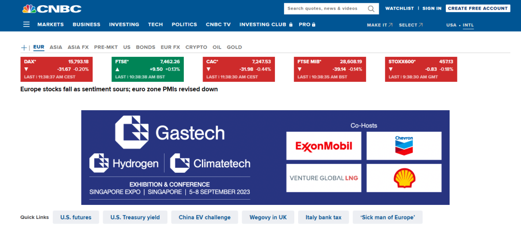Expand the Investing menu item
This screenshot has width=521, height=228.
tap(124, 25)
